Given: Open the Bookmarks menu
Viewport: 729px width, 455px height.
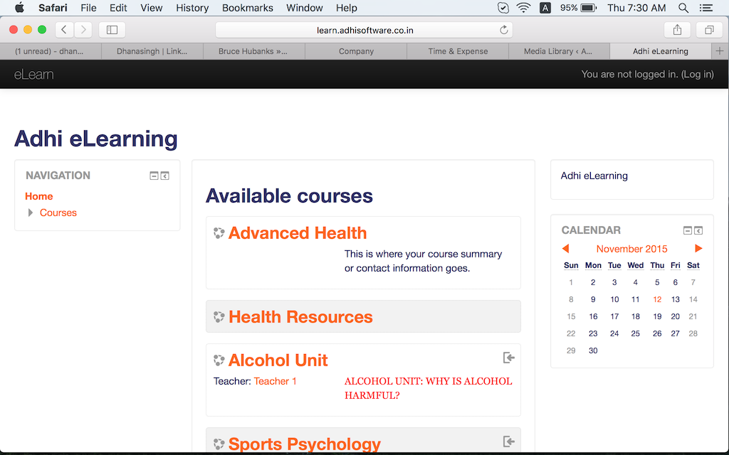Looking at the screenshot, I should (247, 8).
